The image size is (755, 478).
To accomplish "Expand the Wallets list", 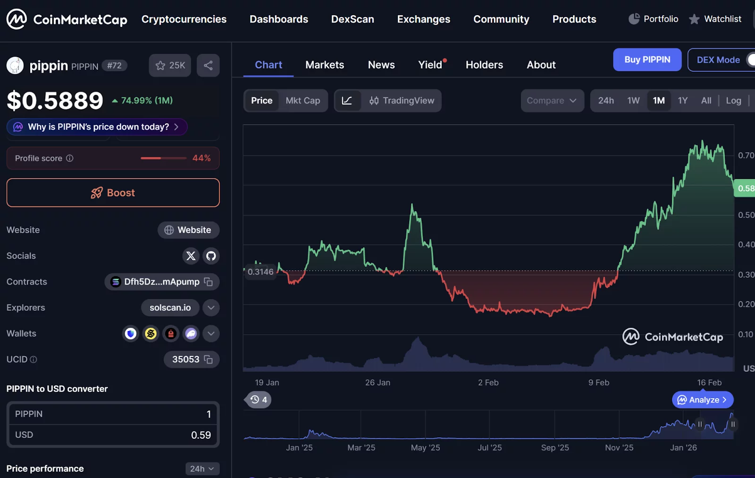I will [x=211, y=333].
